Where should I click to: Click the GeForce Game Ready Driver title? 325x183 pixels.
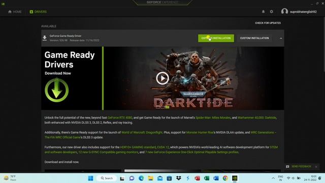(66, 36)
